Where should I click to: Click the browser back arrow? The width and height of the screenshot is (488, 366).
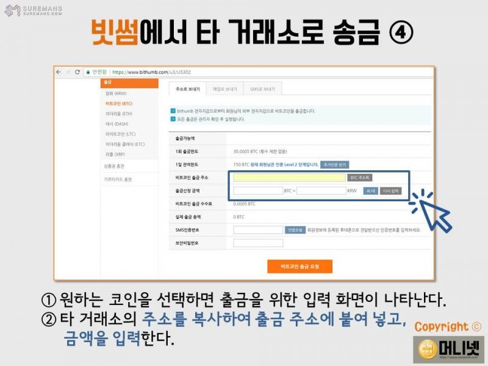(x=59, y=72)
